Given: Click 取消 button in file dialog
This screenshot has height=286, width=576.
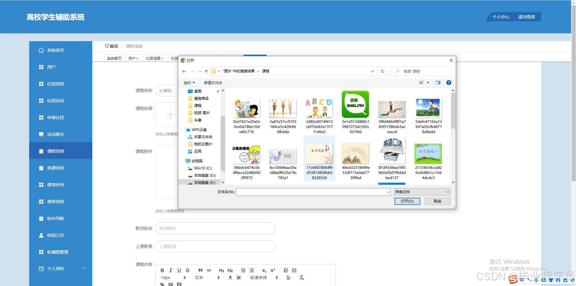Looking at the screenshot, I should pyautogui.click(x=437, y=201).
